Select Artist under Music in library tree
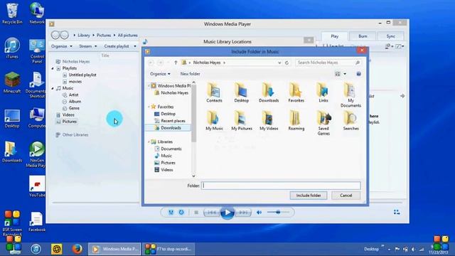Screen dimensions: 455x256 click(70, 95)
